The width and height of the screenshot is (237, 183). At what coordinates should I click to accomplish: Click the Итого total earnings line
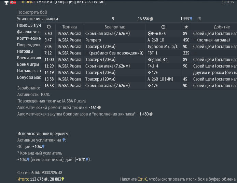tap(41, 179)
